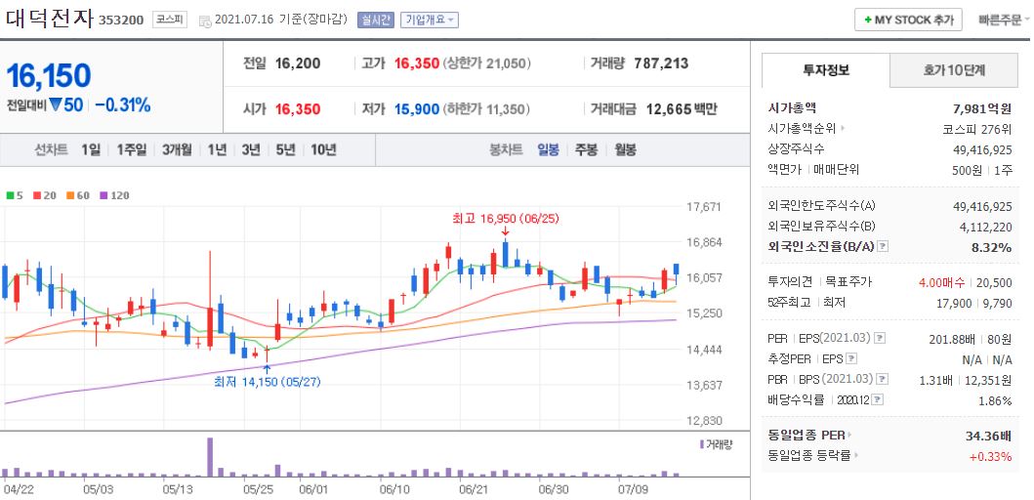Viewport: 1034px width, 500px height.
Task: Expand the 빠른주문 dropdown
Action: coord(1004,20)
